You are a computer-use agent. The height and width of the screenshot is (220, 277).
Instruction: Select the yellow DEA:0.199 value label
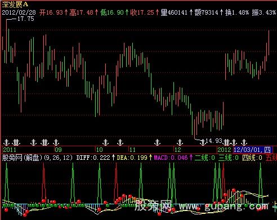[x=132, y=158]
